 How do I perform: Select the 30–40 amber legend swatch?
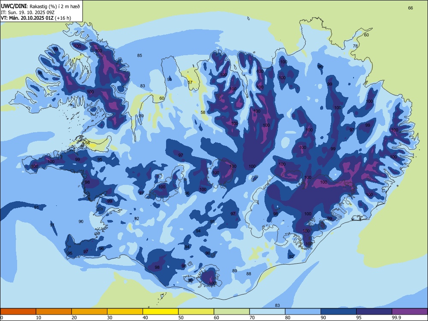[125, 312]
